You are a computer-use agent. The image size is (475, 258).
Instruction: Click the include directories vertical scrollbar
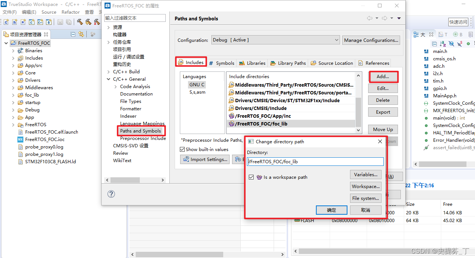click(358, 103)
